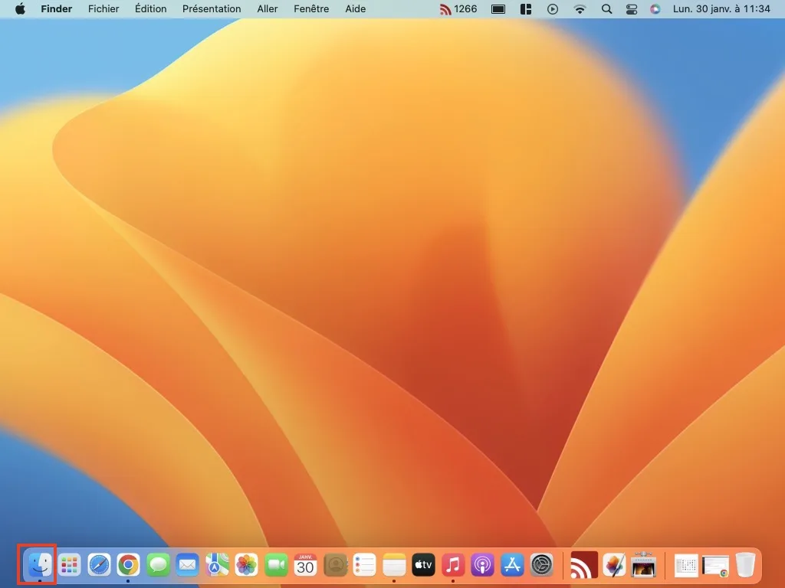Open the Fichier menu
Viewport: 785px width, 588px height.
[103, 8]
